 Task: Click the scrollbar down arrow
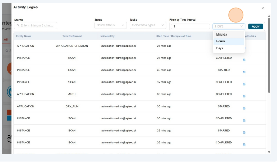click(269, 152)
